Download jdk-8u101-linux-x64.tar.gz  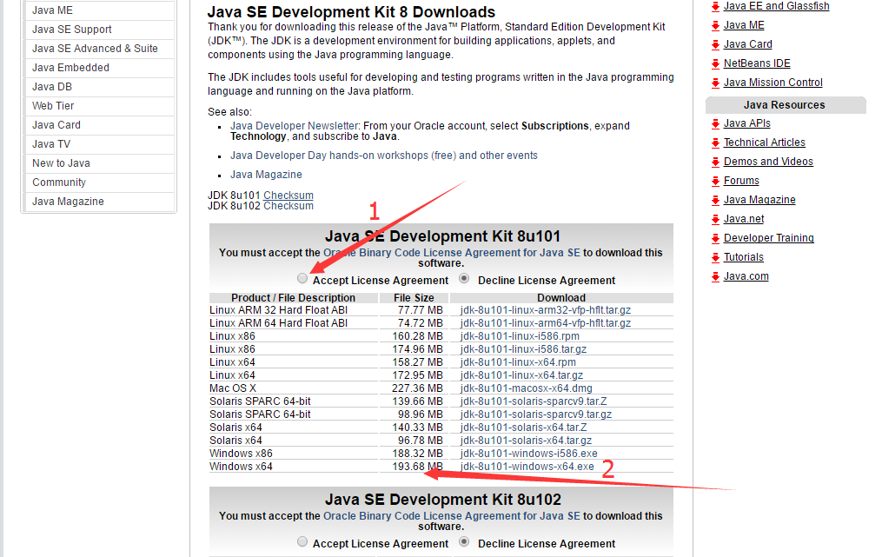521,375
